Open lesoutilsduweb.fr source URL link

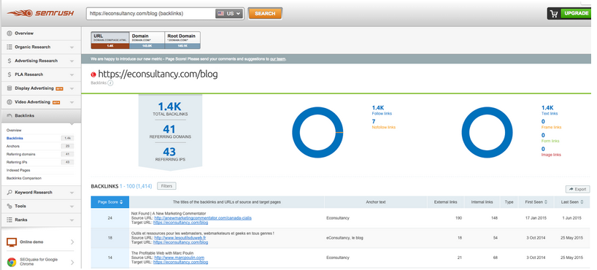[x=180, y=238]
